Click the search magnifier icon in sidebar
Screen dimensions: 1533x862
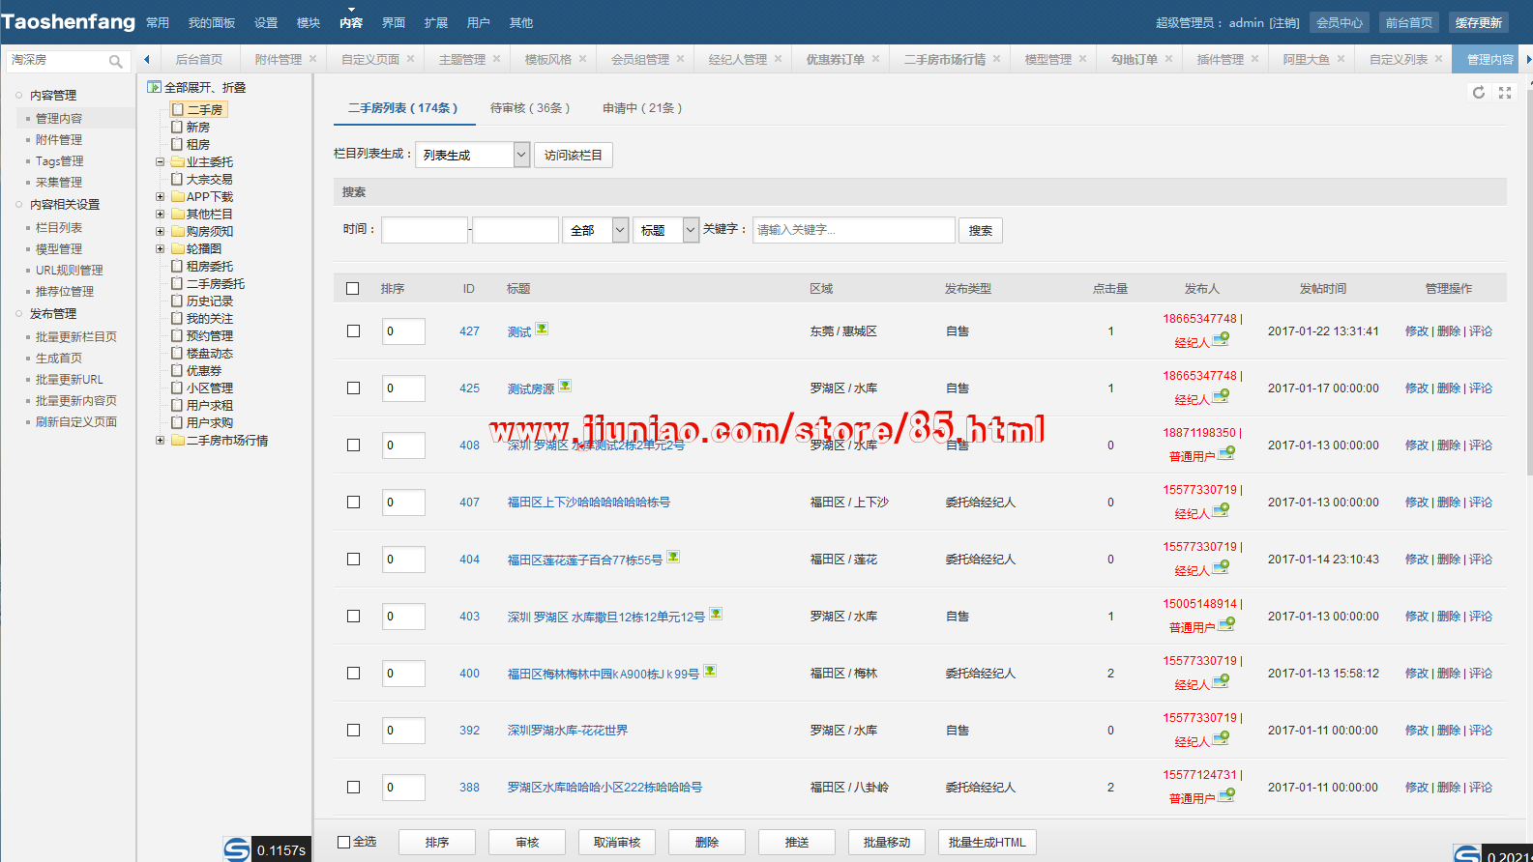click(115, 62)
